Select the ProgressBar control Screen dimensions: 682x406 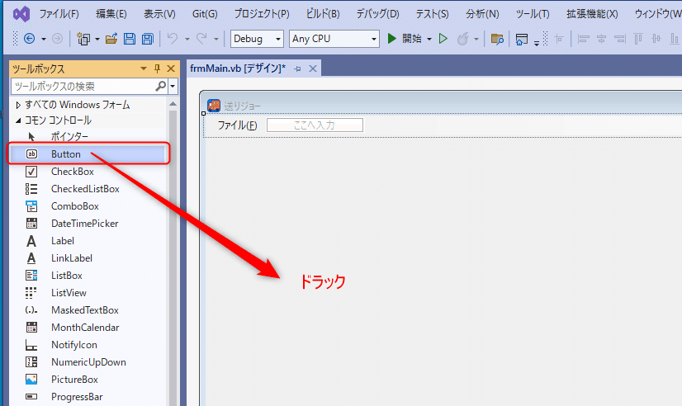pos(87,397)
